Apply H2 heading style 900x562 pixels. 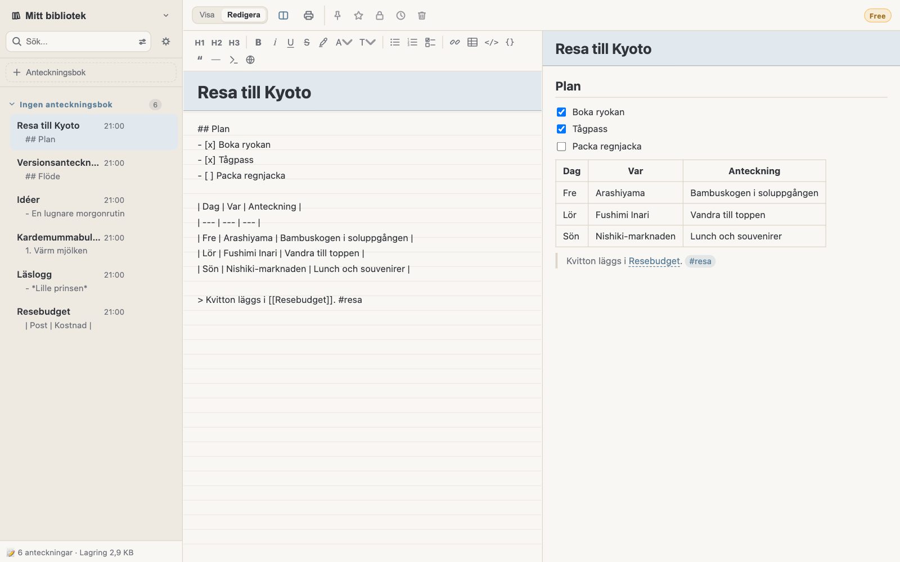tap(217, 42)
